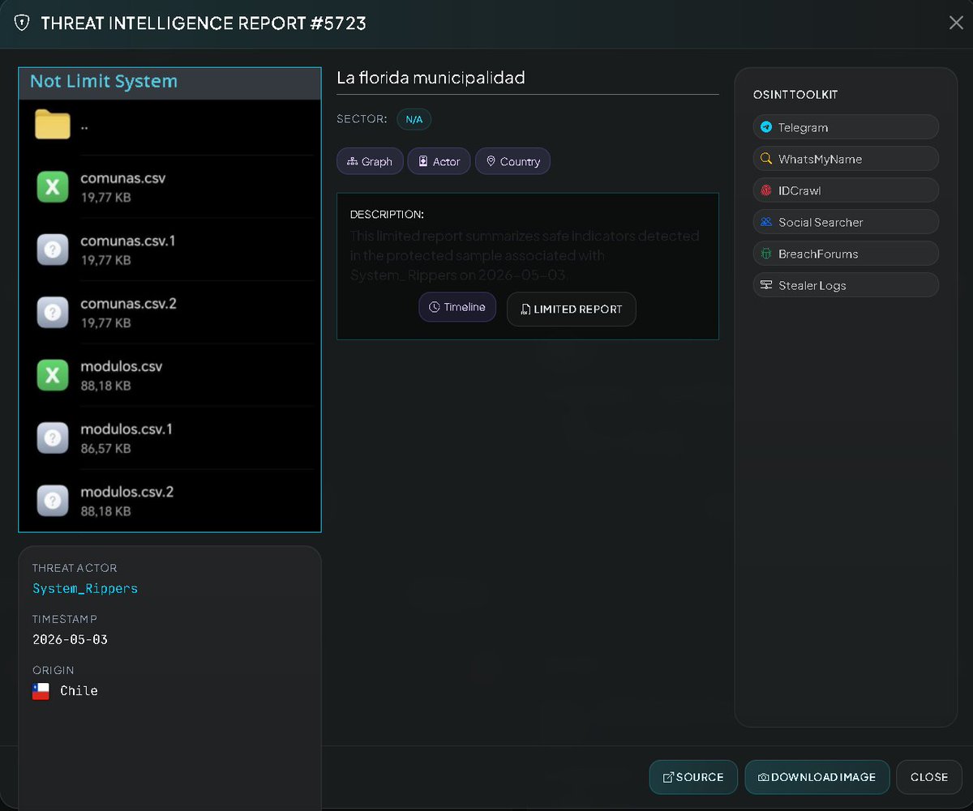
Task: Click the comunas.csv.2 unknown file icon
Action: click(53, 313)
